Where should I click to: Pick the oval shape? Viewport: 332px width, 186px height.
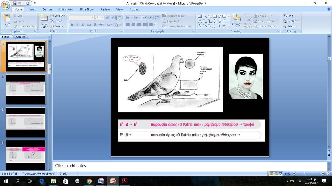tap(219, 16)
